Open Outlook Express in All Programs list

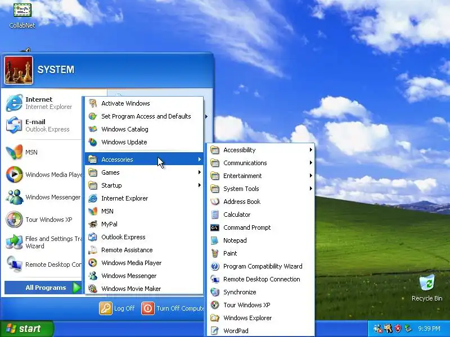pyautogui.click(x=144, y=237)
